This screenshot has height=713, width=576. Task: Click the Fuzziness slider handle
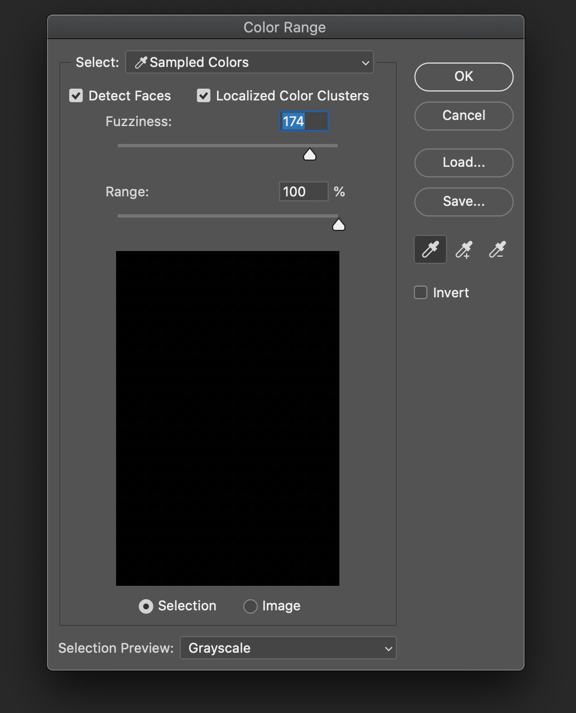pyautogui.click(x=310, y=154)
